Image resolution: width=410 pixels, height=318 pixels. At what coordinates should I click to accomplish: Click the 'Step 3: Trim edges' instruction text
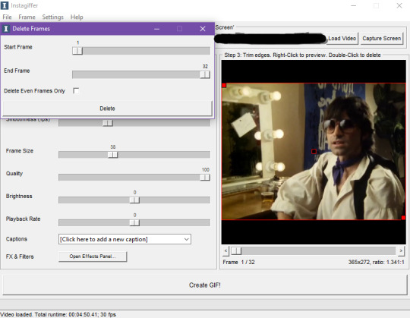(x=302, y=55)
